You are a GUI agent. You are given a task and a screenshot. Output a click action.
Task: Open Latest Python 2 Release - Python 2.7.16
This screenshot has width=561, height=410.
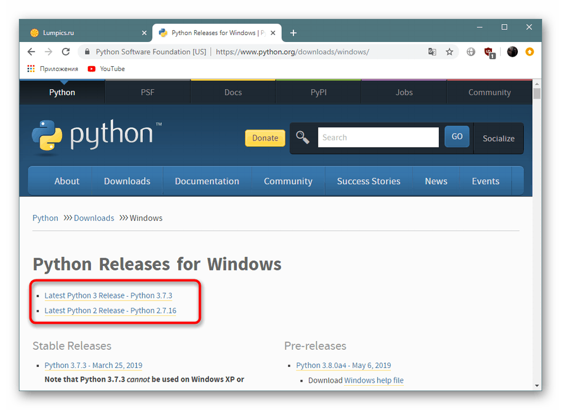[110, 311]
